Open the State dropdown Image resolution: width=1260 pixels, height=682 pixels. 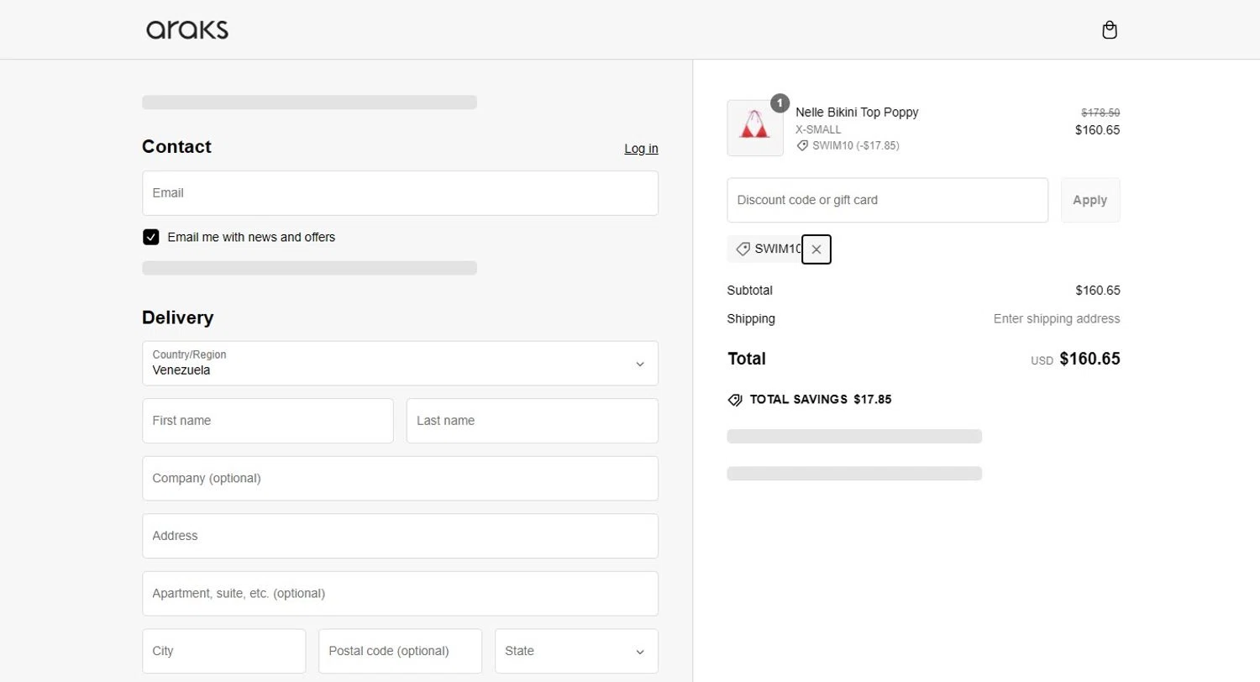[576, 651]
